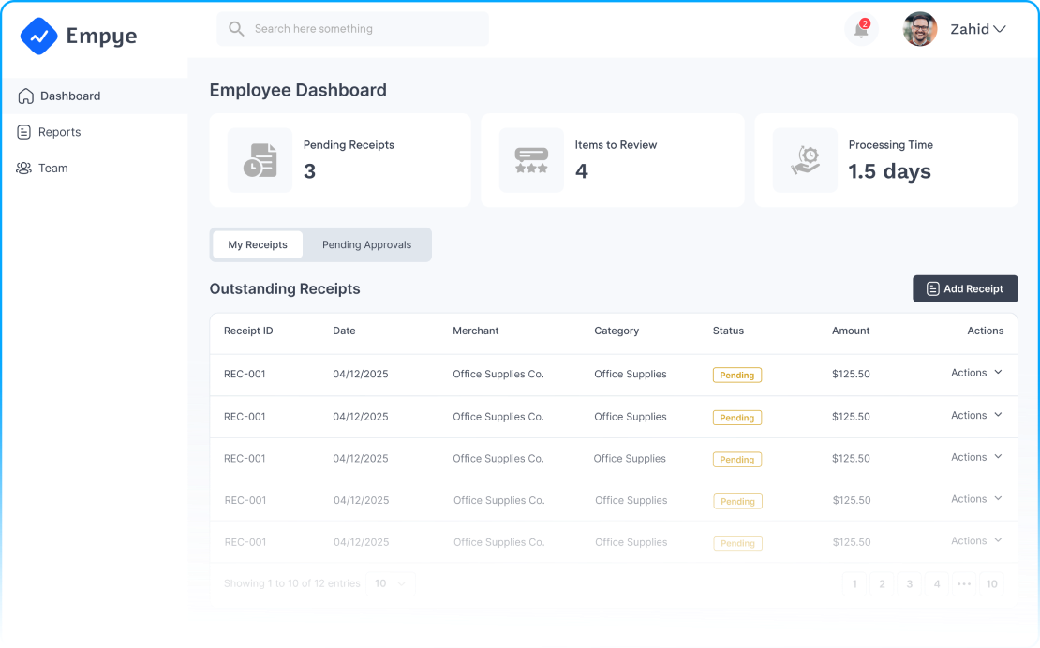This screenshot has width=1040, height=648.
Task: Click Pending badge in second receipt row
Action: [x=736, y=418]
